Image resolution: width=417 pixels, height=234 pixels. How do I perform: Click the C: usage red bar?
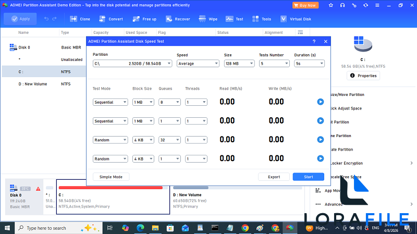pyautogui.click(x=111, y=188)
